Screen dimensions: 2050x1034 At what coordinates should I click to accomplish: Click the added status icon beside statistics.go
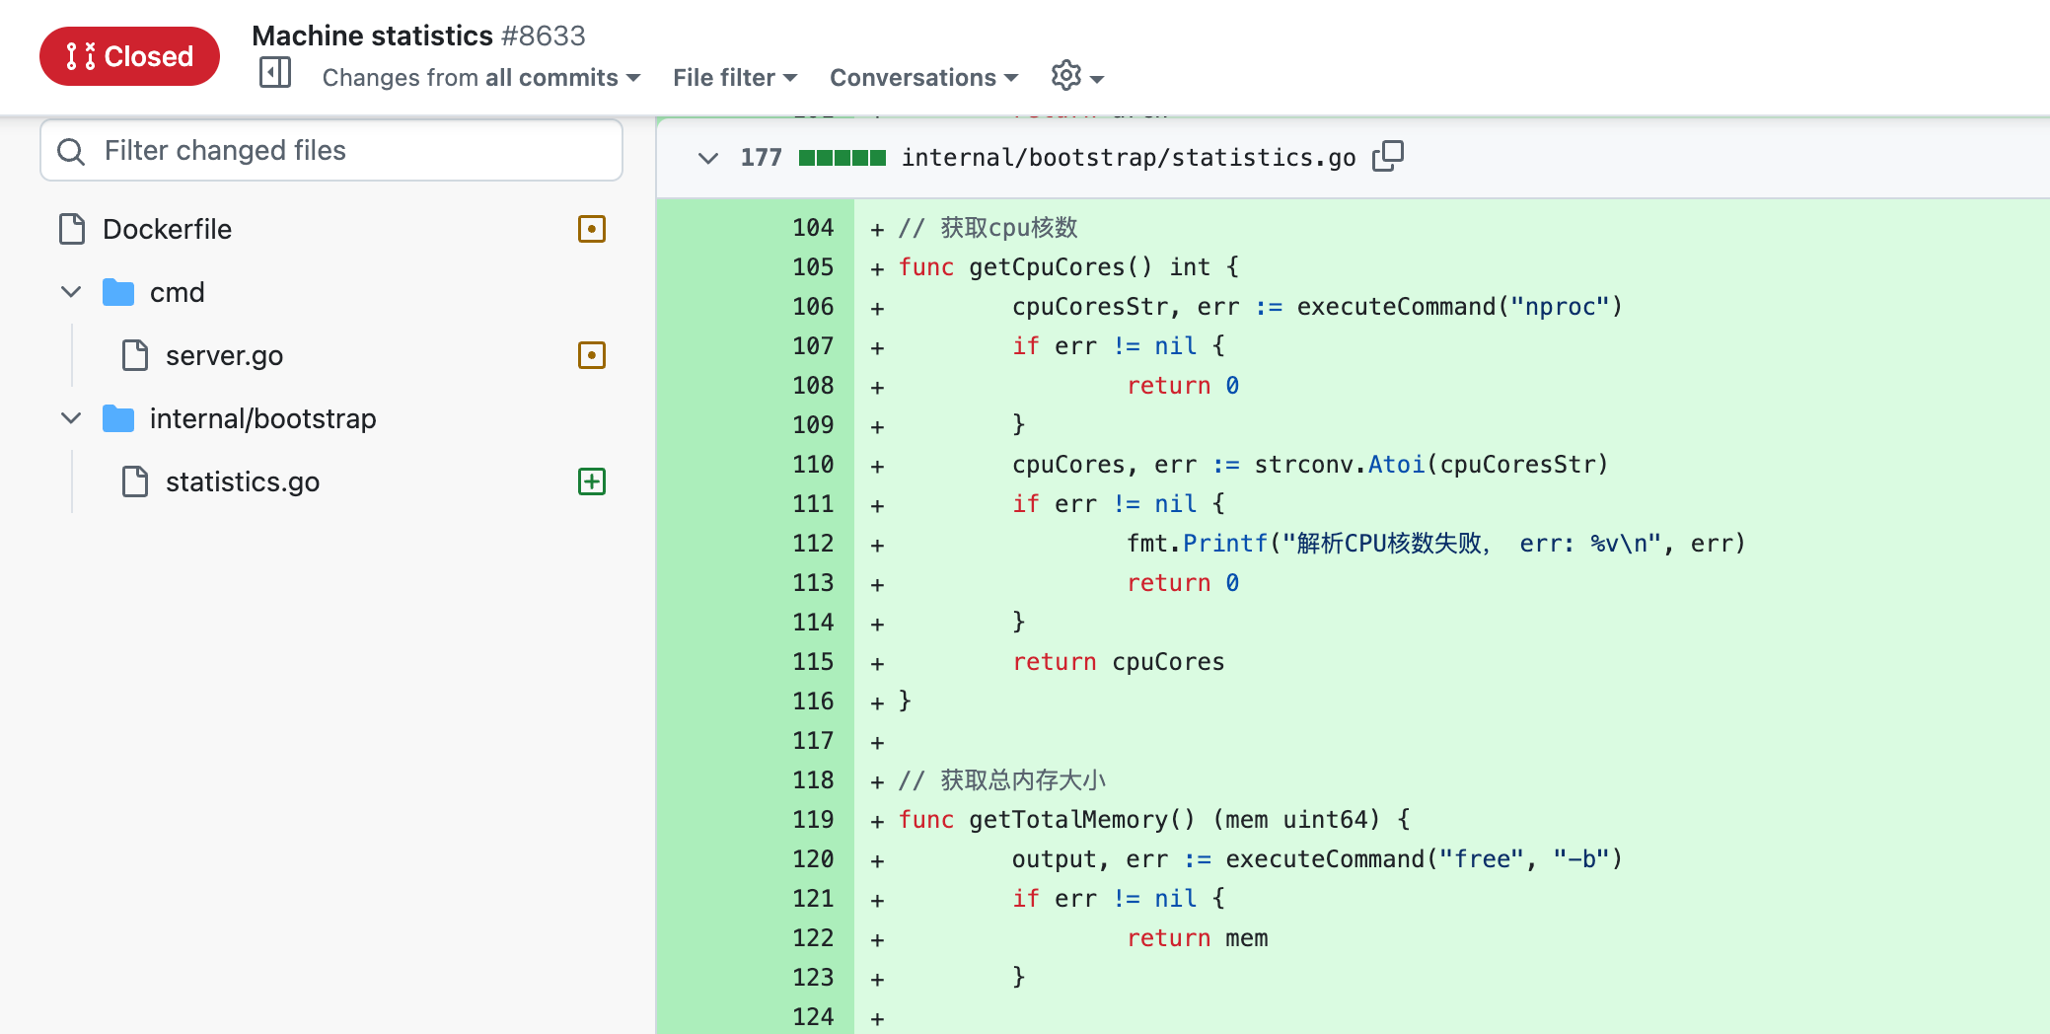click(591, 481)
